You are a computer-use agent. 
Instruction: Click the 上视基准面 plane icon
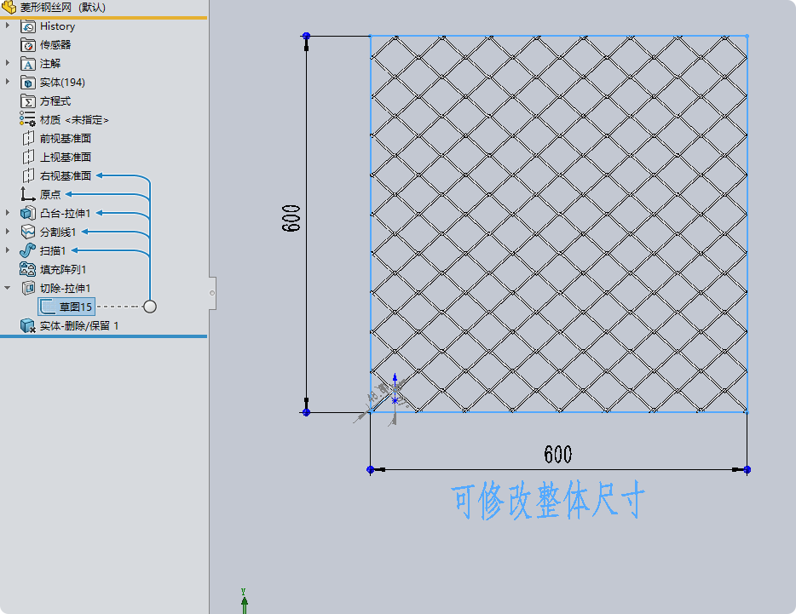click(x=28, y=158)
